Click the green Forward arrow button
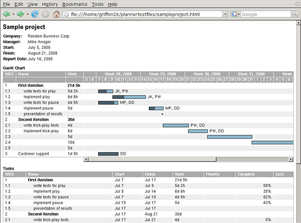The image size is (301, 223). click(20, 14)
